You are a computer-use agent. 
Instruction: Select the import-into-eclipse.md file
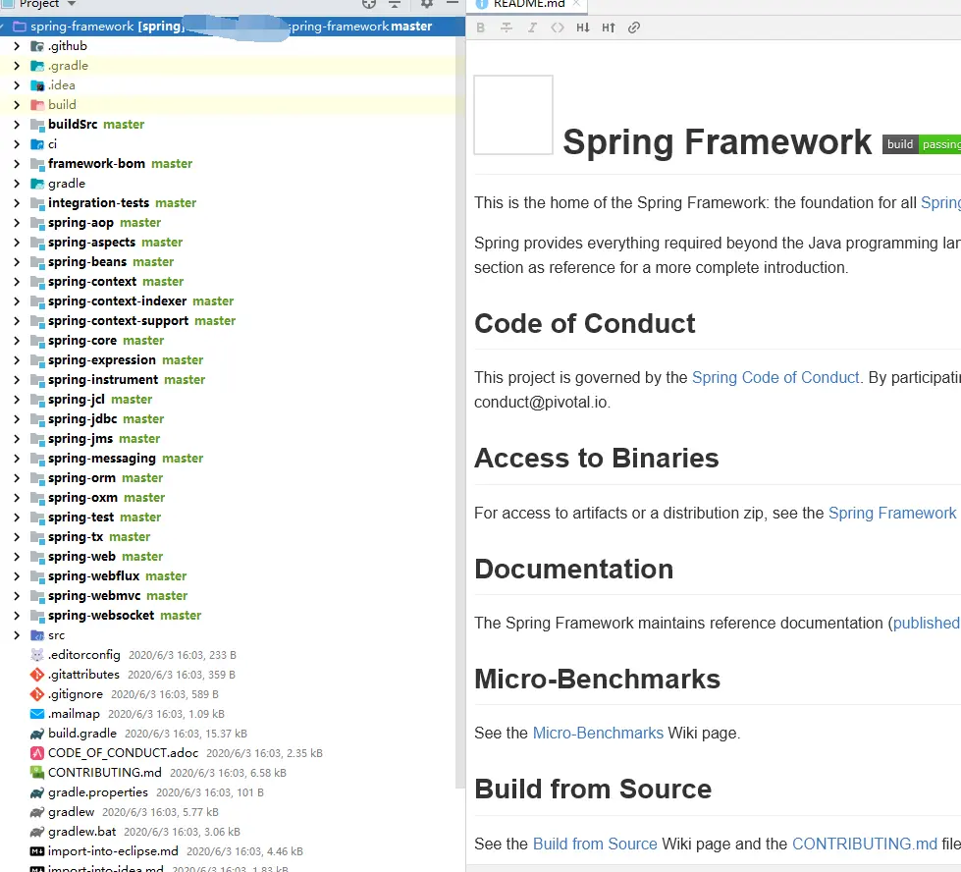click(113, 851)
